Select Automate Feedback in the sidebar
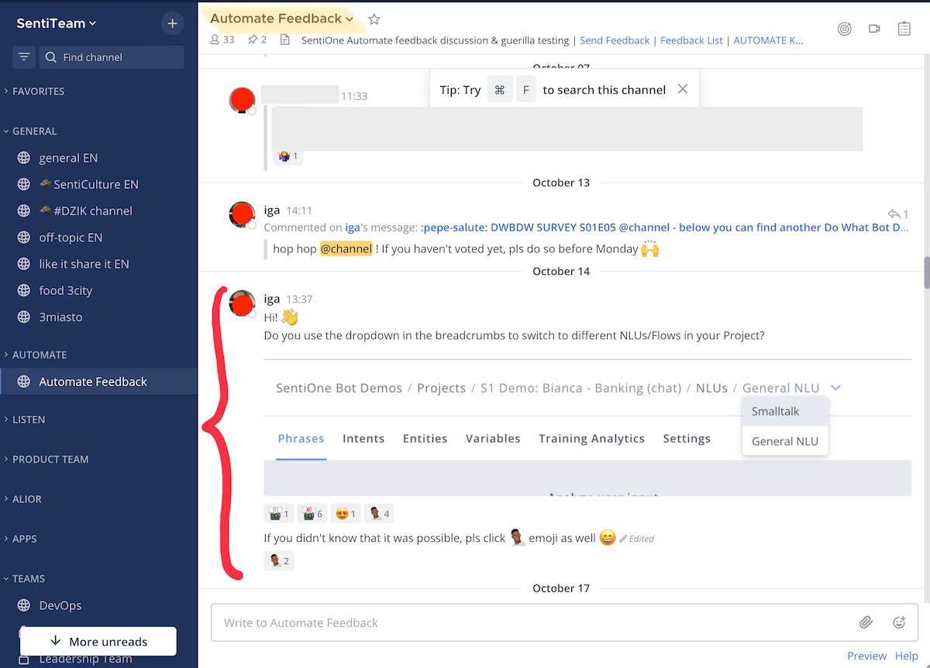This screenshot has height=668, width=930. pyautogui.click(x=98, y=382)
